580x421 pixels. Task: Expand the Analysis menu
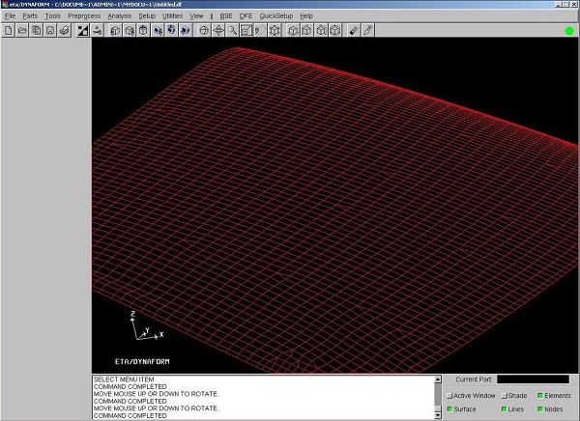(119, 16)
